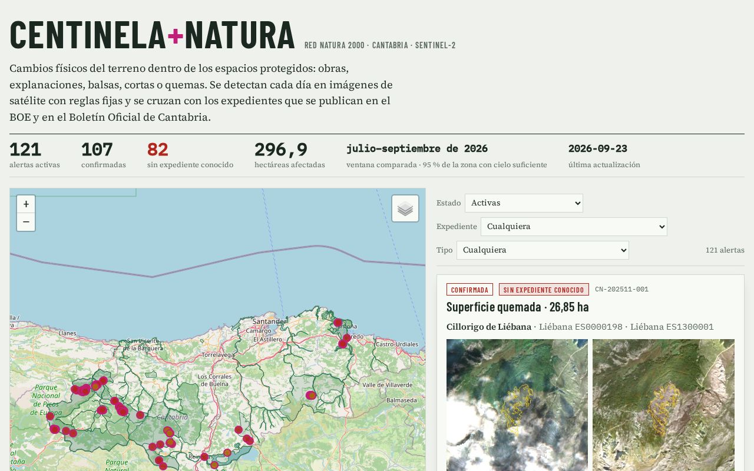Click the Red Natura 2000 · Cantabria · Sentinel-2 subtitle

click(380, 45)
